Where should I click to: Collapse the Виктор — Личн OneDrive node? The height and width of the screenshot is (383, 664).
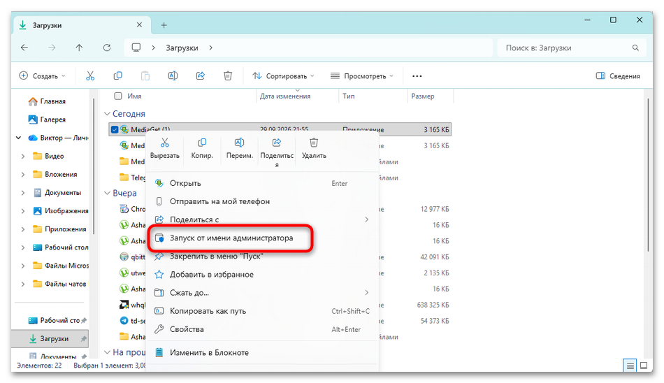coord(18,138)
